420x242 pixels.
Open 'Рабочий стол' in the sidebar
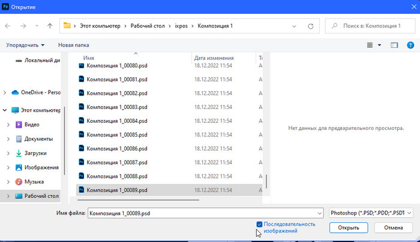(x=37, y=196)
